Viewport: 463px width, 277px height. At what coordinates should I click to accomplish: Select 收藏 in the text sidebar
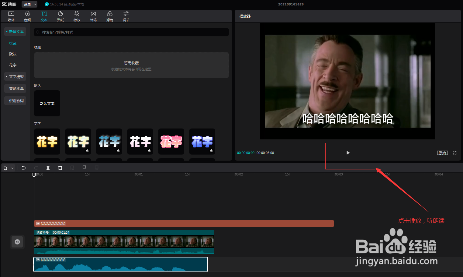[13, 43]
